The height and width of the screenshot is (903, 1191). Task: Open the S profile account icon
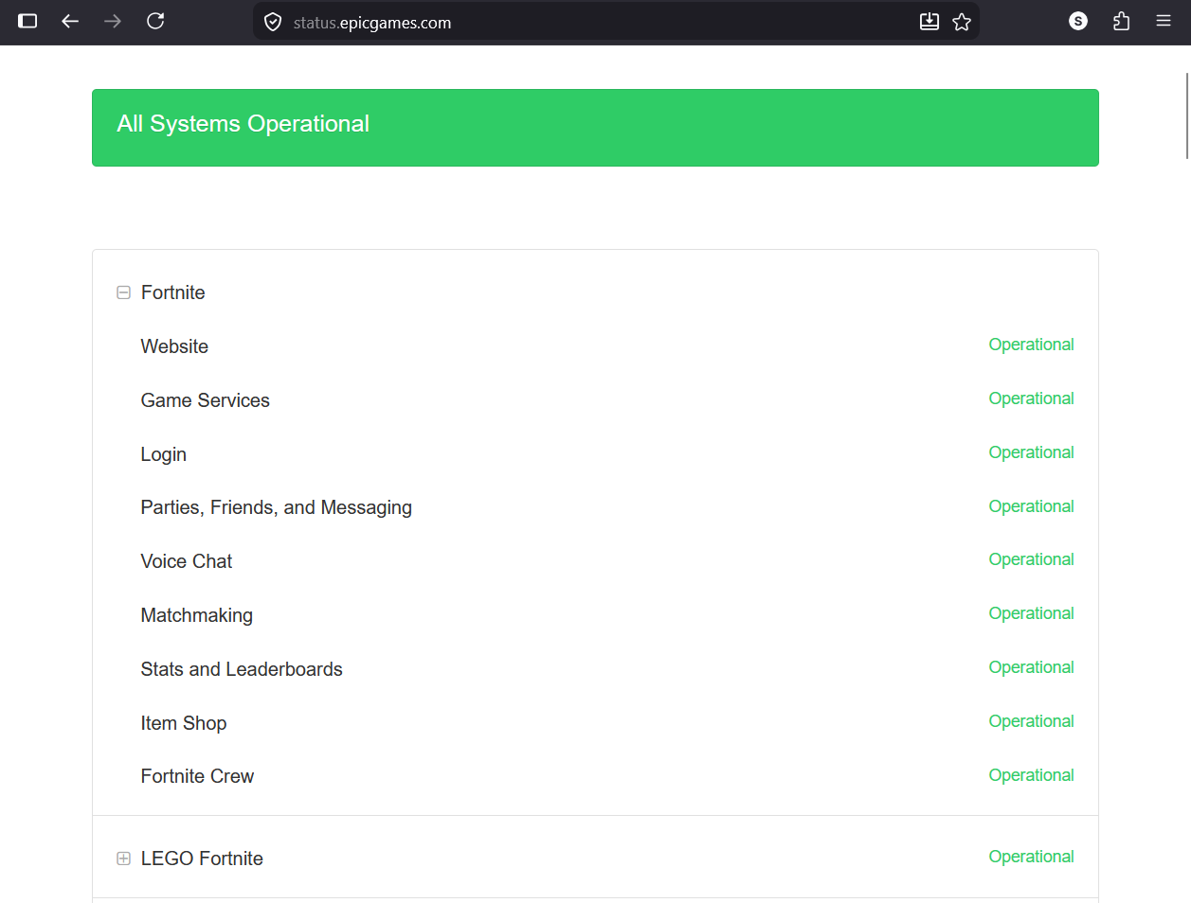[1078, 21]
